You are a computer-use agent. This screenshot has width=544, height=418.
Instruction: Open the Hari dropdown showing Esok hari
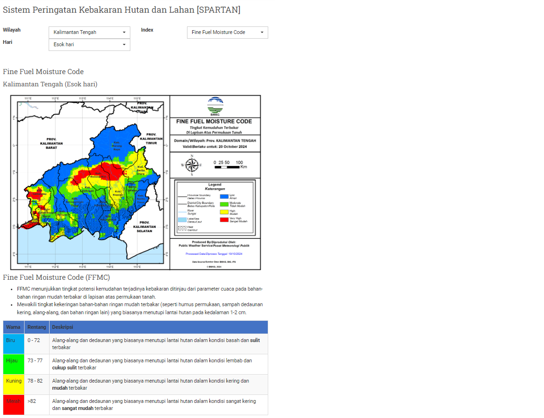click(89, 45)
